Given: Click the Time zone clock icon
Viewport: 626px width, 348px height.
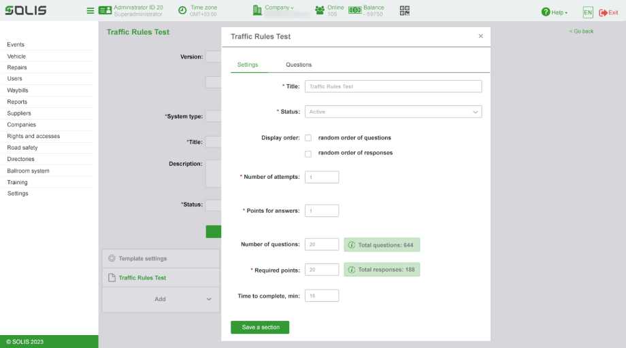Looking at the screenshot, I should (x=182, y=10).
